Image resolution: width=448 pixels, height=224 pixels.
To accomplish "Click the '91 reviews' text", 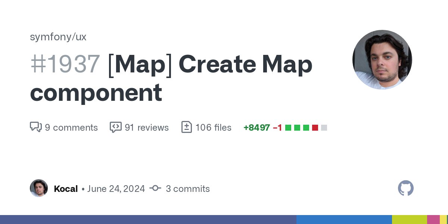I will pyautogui.click(x=147, y=128).
